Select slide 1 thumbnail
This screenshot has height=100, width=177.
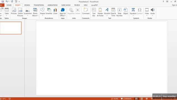[11, 28]
